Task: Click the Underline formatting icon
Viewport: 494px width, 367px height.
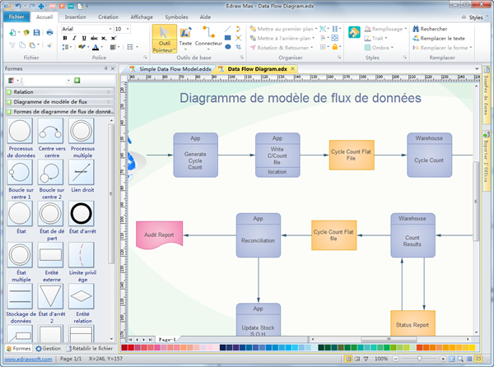Action: pos(84,38)
